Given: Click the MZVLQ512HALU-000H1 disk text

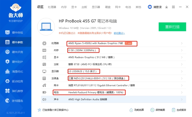Looking at the screenshot, I should pyautogui.click(x=97, y=78).
